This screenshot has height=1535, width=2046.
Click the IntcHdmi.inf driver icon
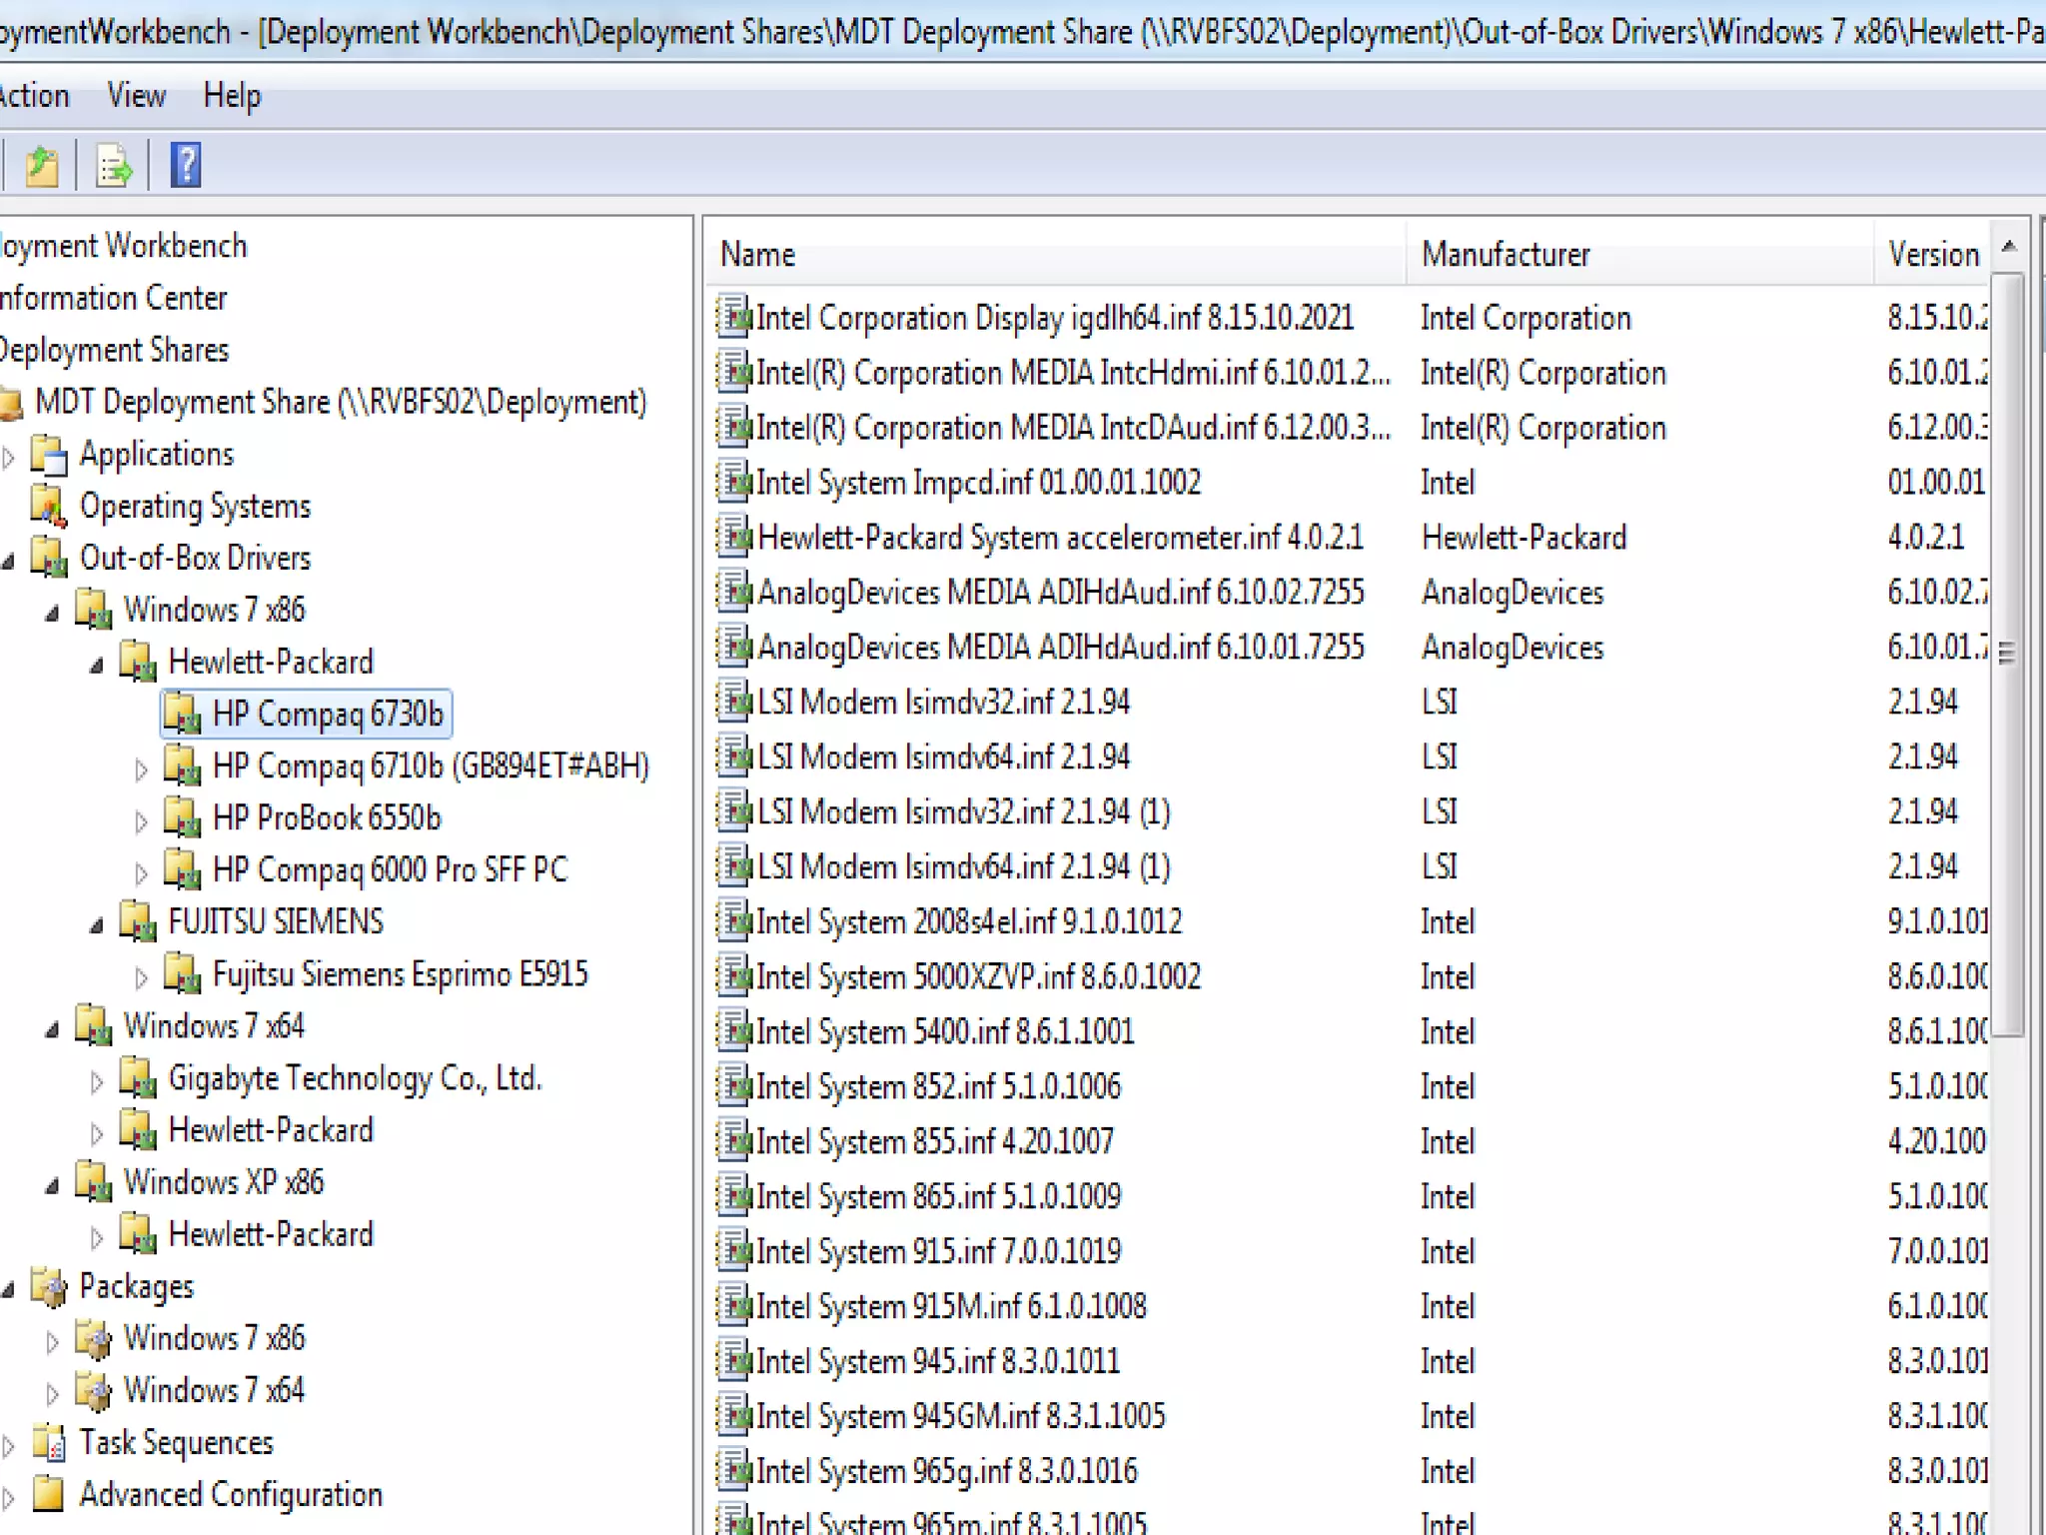tap(734, 373)
